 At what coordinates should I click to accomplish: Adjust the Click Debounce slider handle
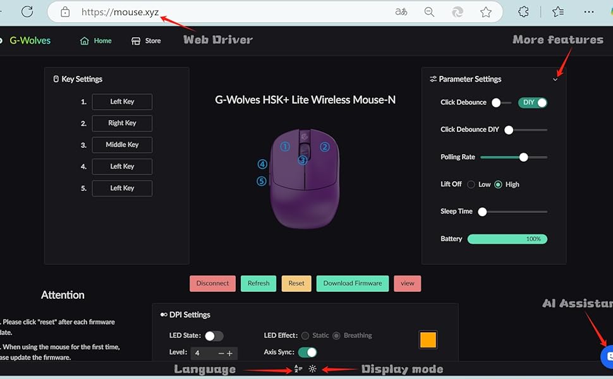(x=496, y=103)
